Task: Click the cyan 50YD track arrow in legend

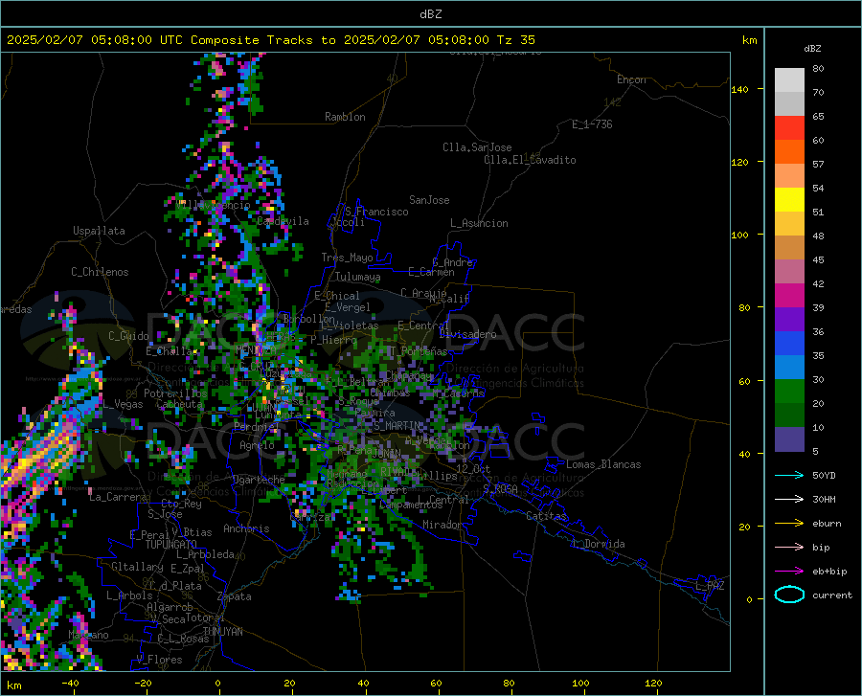Action: tap(789, 475)
